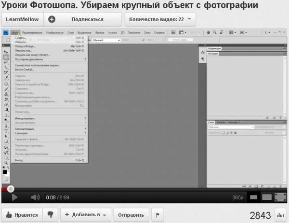Screen dimensions: 289x223
Task: Choose Создать... in the File menu
Action: [x=50, y=38]
